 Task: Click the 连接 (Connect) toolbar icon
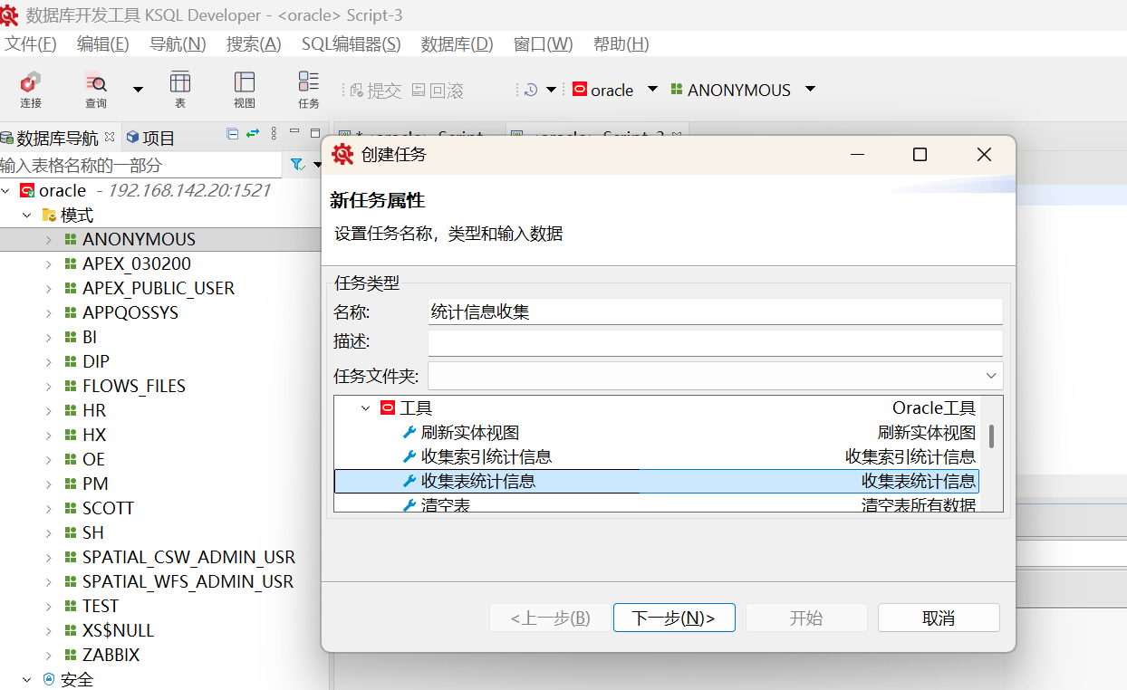pyautogui.click(x=31, y=89)
